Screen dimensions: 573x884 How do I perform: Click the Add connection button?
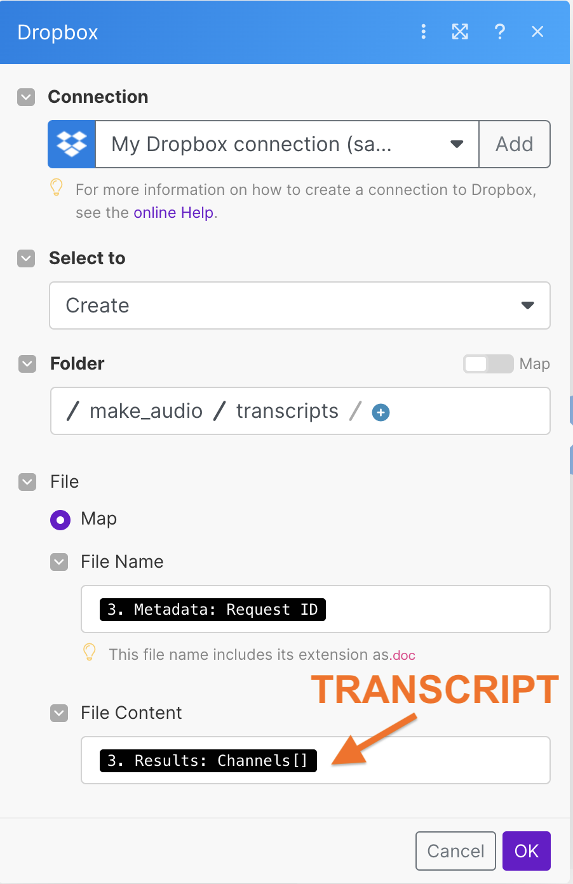(514, 144)
